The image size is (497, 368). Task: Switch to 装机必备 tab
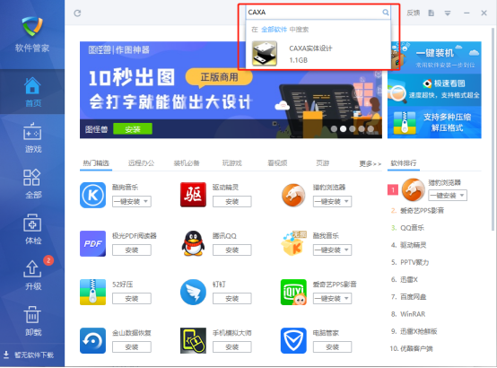187,163
